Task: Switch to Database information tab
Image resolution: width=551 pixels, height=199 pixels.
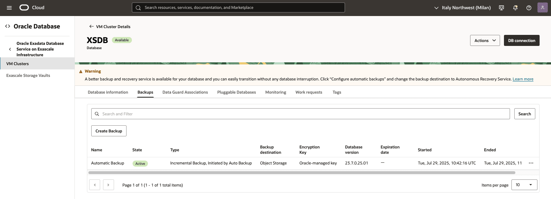Action: coord(108,92)
